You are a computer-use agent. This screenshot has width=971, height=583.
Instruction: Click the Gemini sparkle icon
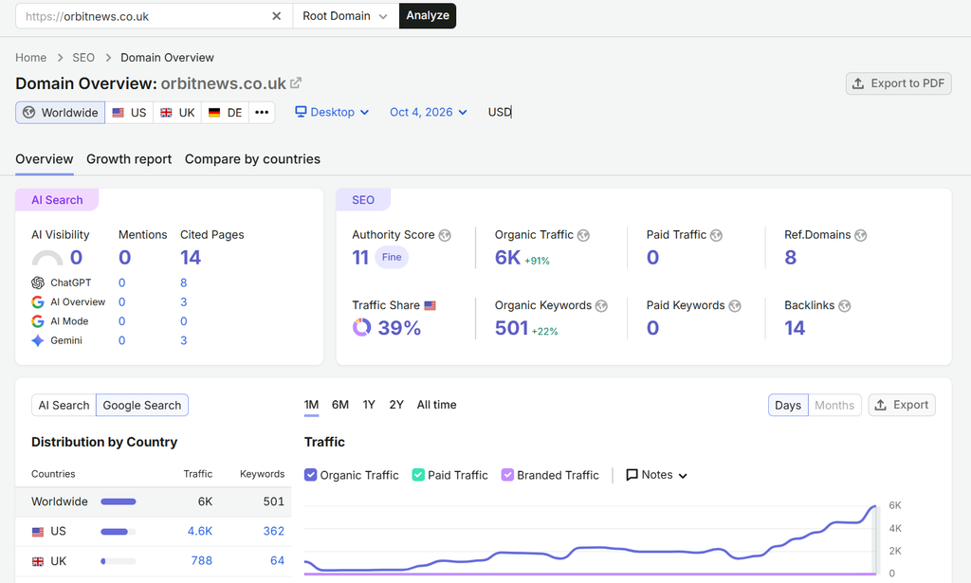[x=38, y=340]
